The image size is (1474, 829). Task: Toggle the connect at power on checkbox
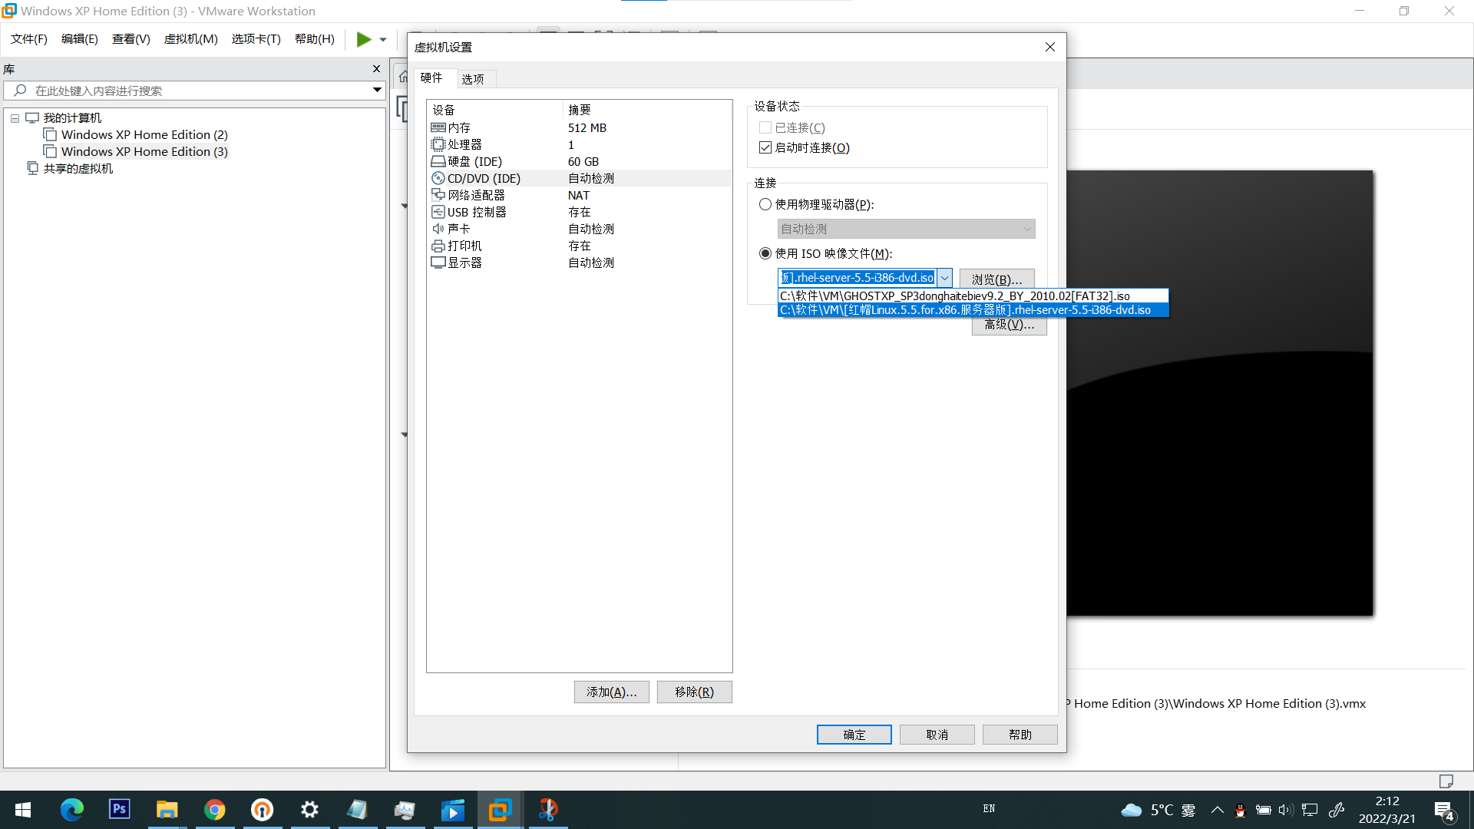click(765, 148)
